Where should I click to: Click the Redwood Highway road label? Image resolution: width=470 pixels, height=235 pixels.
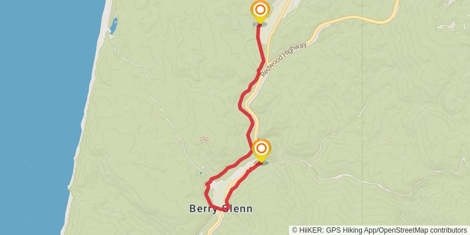click(284, 59)
